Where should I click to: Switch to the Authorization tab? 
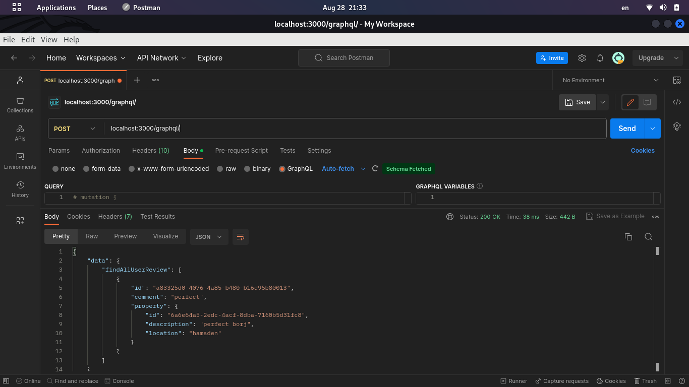[101, 151]
